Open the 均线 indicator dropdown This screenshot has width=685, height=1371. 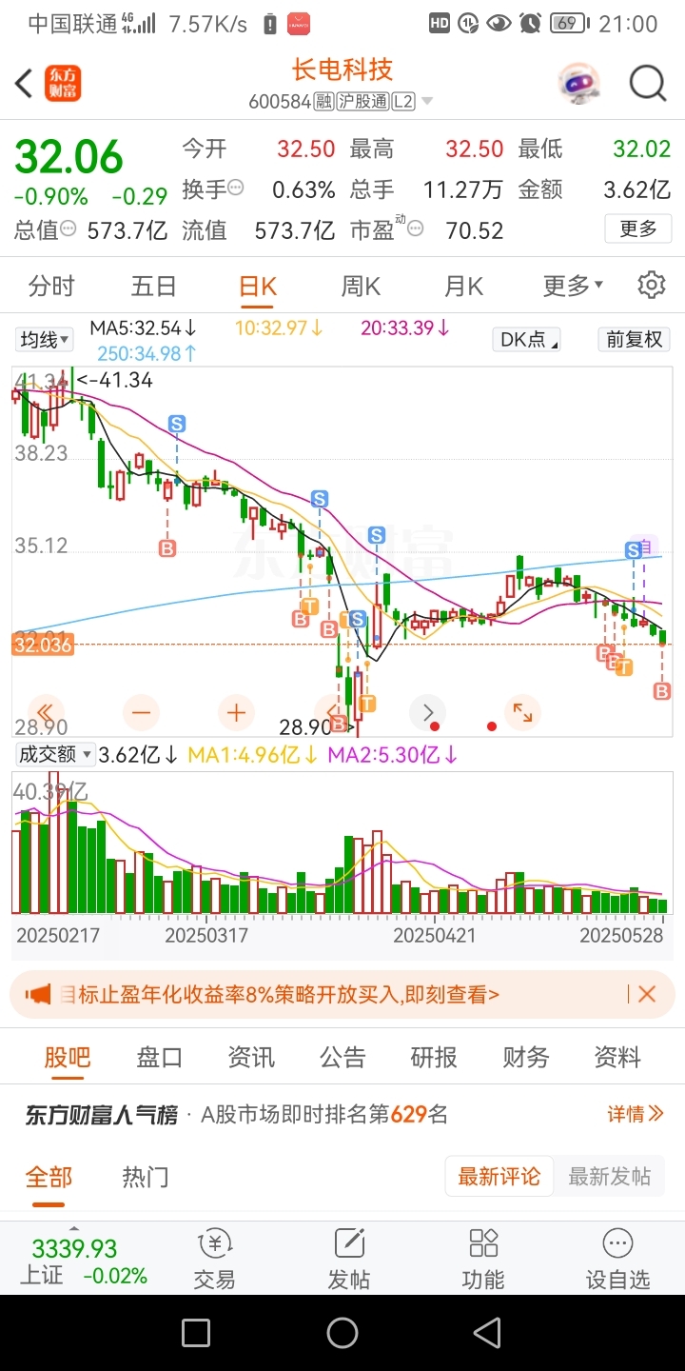coord(45,340)
